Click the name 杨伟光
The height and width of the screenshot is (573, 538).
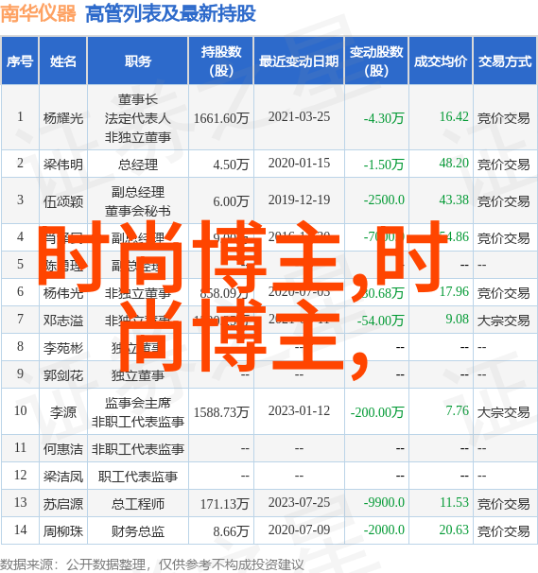63,293
